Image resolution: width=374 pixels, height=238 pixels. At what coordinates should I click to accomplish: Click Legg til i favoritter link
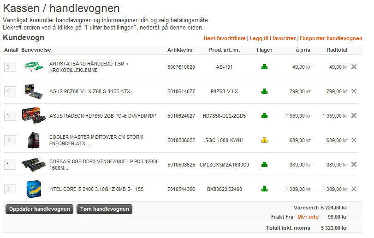pos(273,38)
